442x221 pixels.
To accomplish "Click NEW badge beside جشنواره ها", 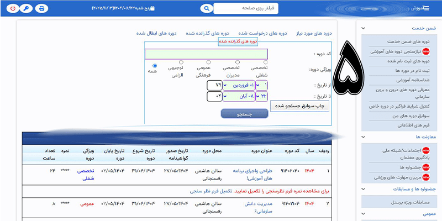I will 426,167.
